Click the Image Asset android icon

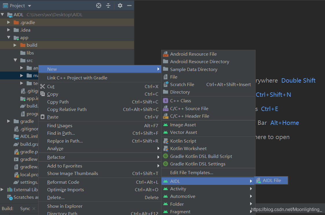166,125
